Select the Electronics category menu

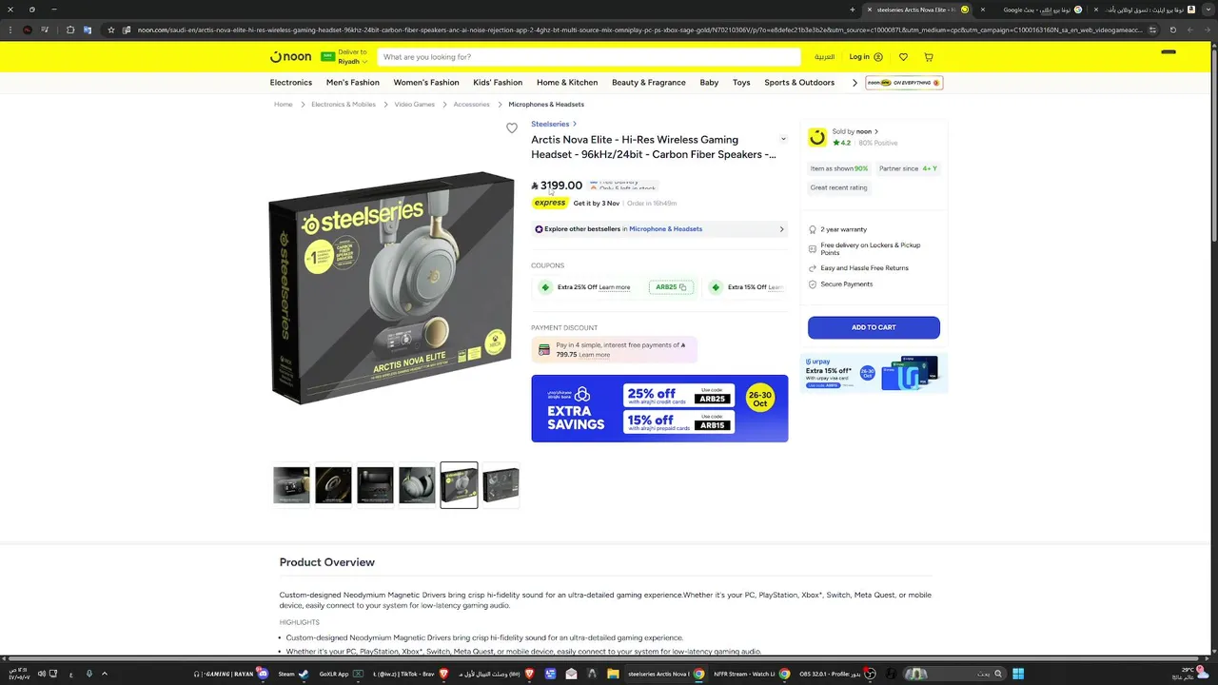(x=291, y=83)
